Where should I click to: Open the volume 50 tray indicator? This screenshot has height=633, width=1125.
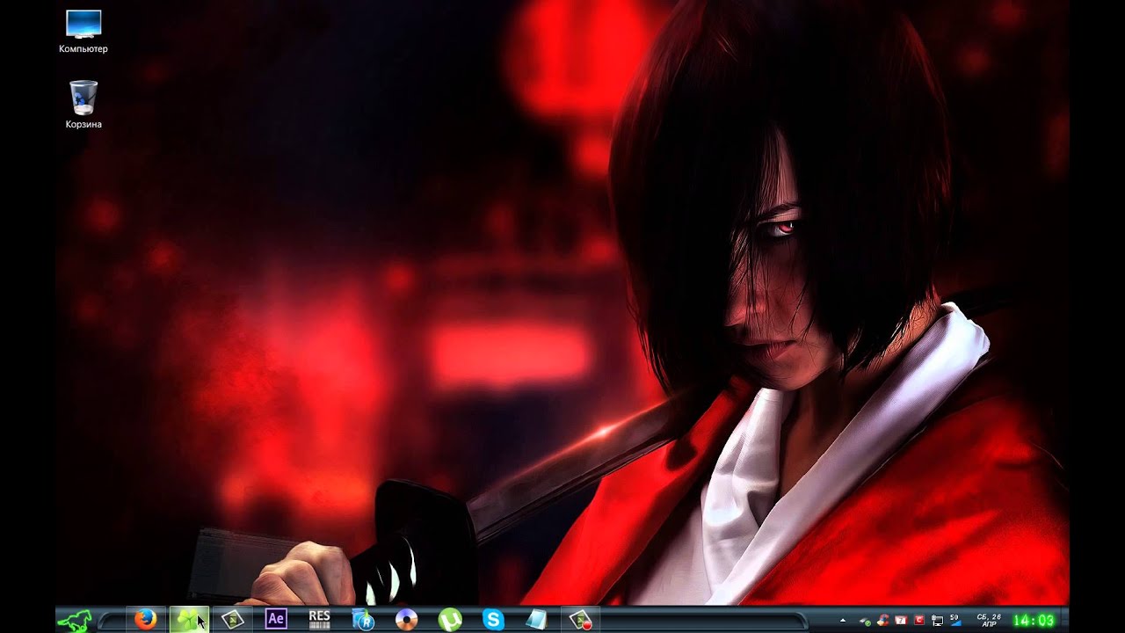956,621
